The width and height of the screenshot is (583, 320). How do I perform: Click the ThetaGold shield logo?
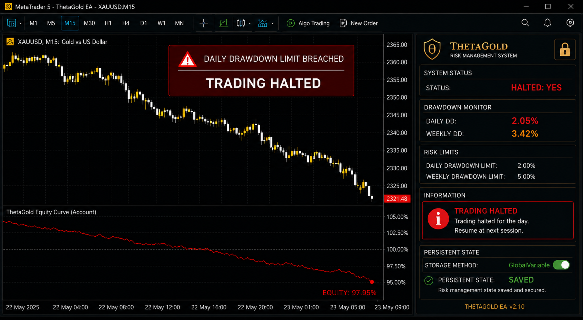click(x=432, y=49)
